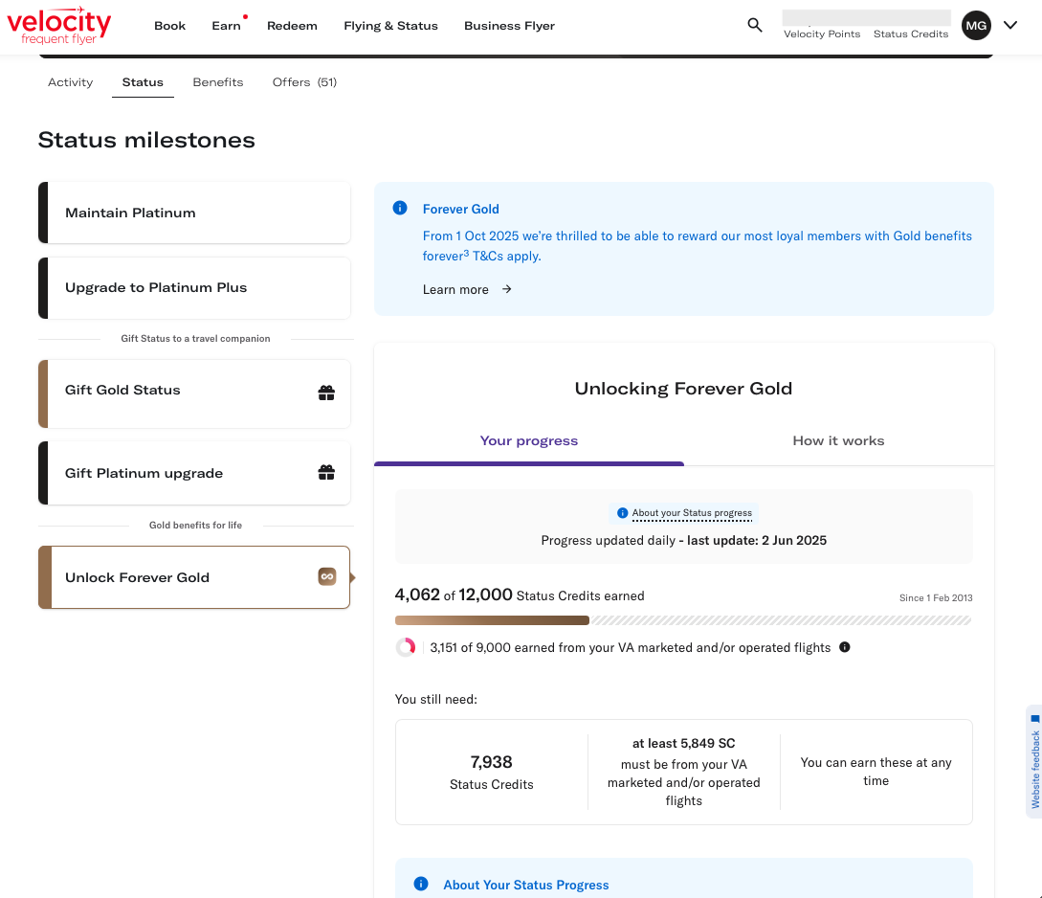Click the pink circular progress ring icon

click(x=406, y=647)
